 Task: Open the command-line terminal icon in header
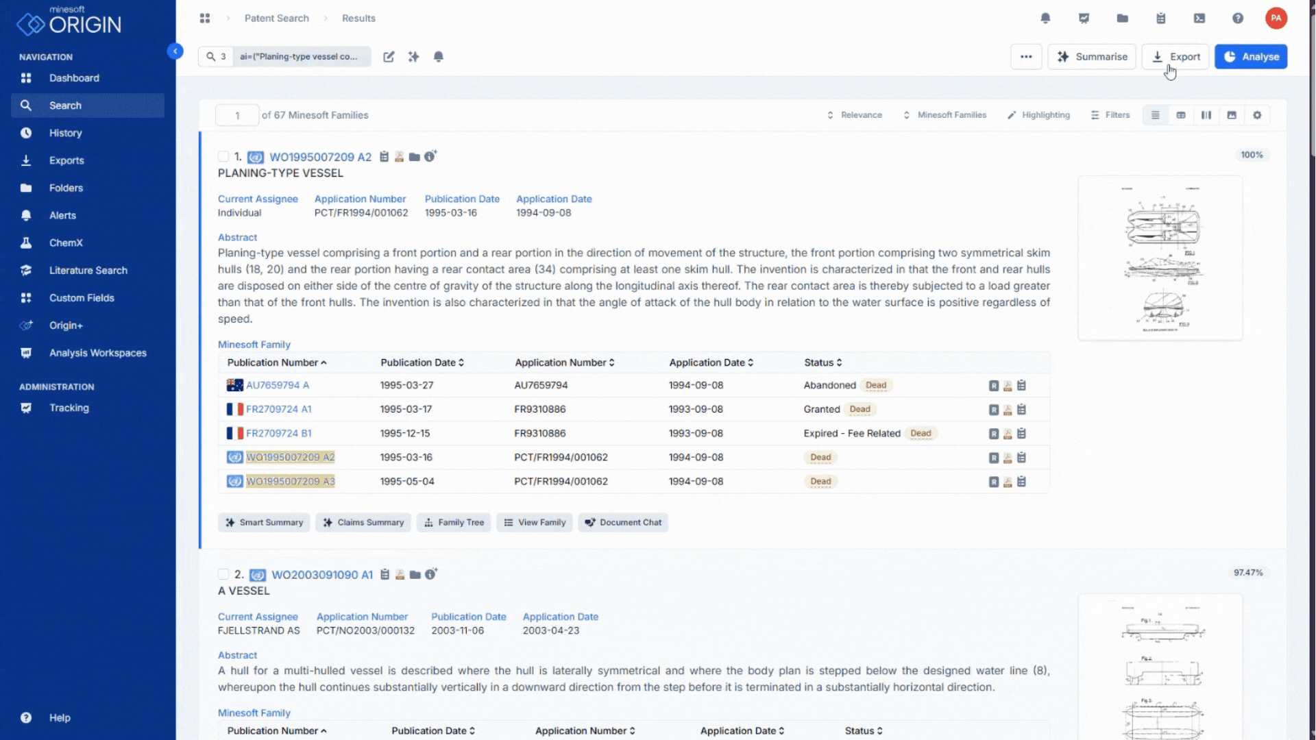1199,18
